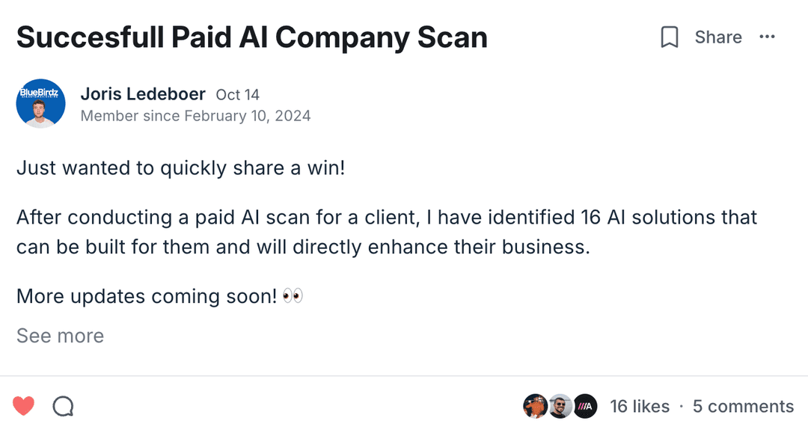Expand the post with See more
The width and height of the screenshot is (808, 427).
pos(60,336)
